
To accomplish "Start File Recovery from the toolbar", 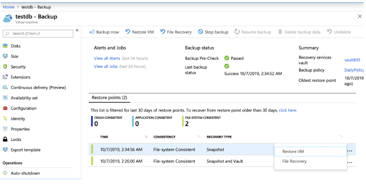I will (x=176, y=32).
